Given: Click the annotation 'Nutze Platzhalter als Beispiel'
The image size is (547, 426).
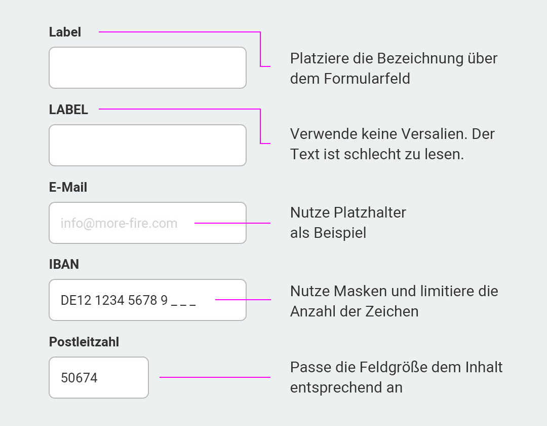Looking at the screenshot, I should click(x=348, y=223).
